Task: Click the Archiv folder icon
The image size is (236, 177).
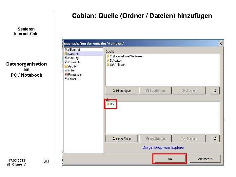Action: tap(66, 66)
